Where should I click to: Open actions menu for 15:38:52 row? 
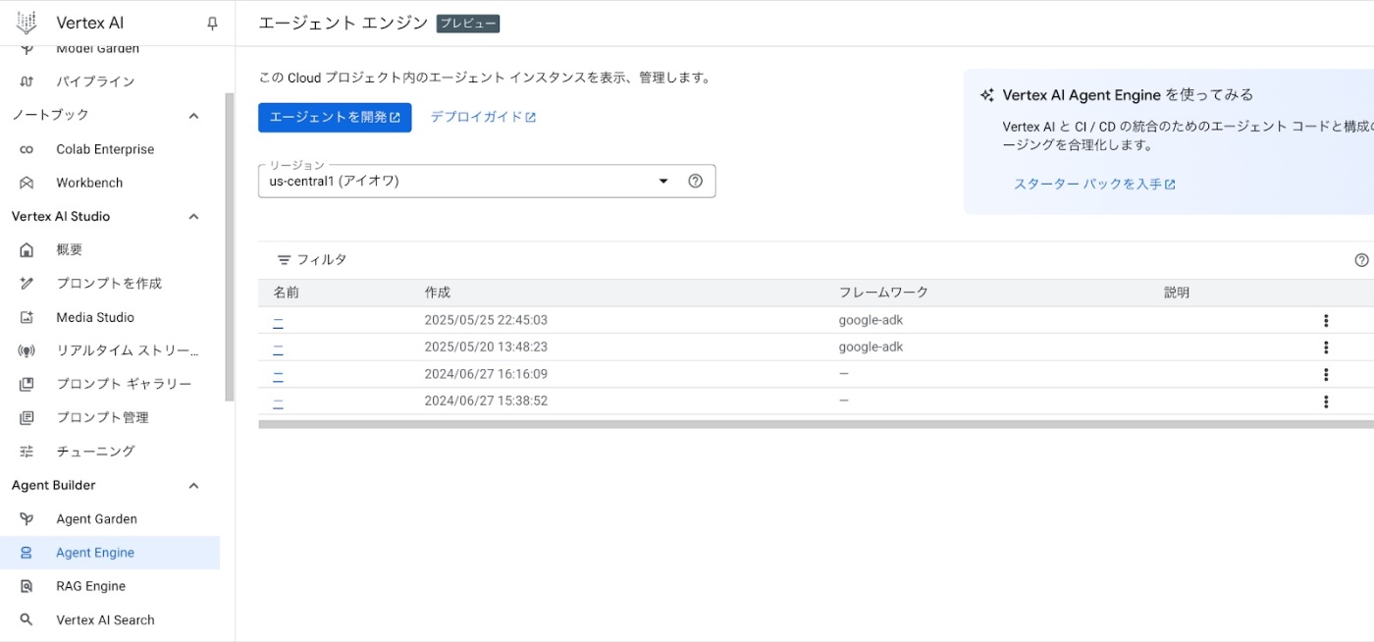[x=1326, y=401]
